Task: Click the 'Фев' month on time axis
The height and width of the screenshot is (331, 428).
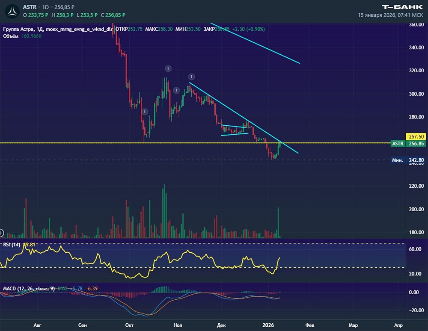Action: tap(310, 325)
